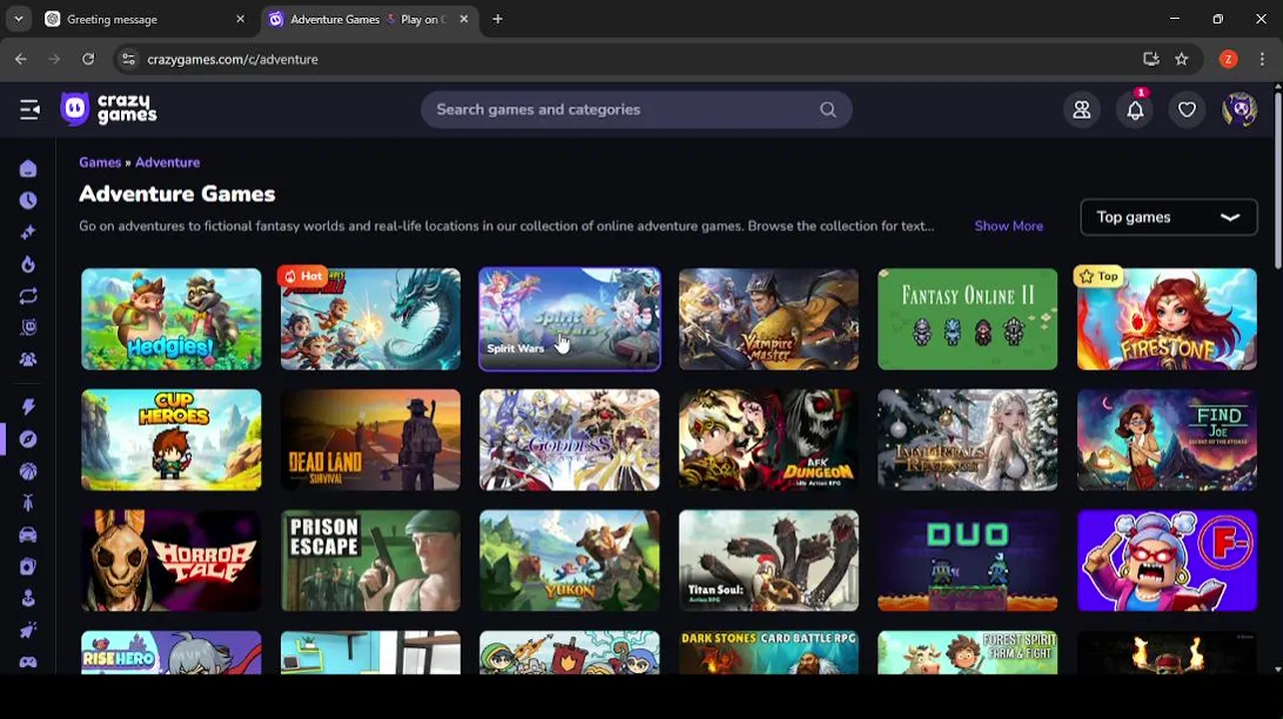The width and height of the screenshot is (1283, 719).
Task: Open the user profile avatar
Action: point(1239,110)
